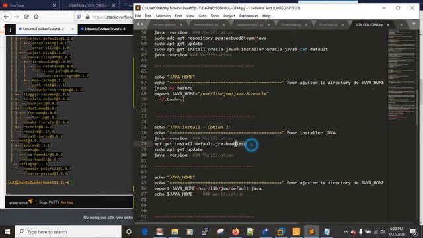Open the taskbar clock showing 6:00 PM

(397, 232)
